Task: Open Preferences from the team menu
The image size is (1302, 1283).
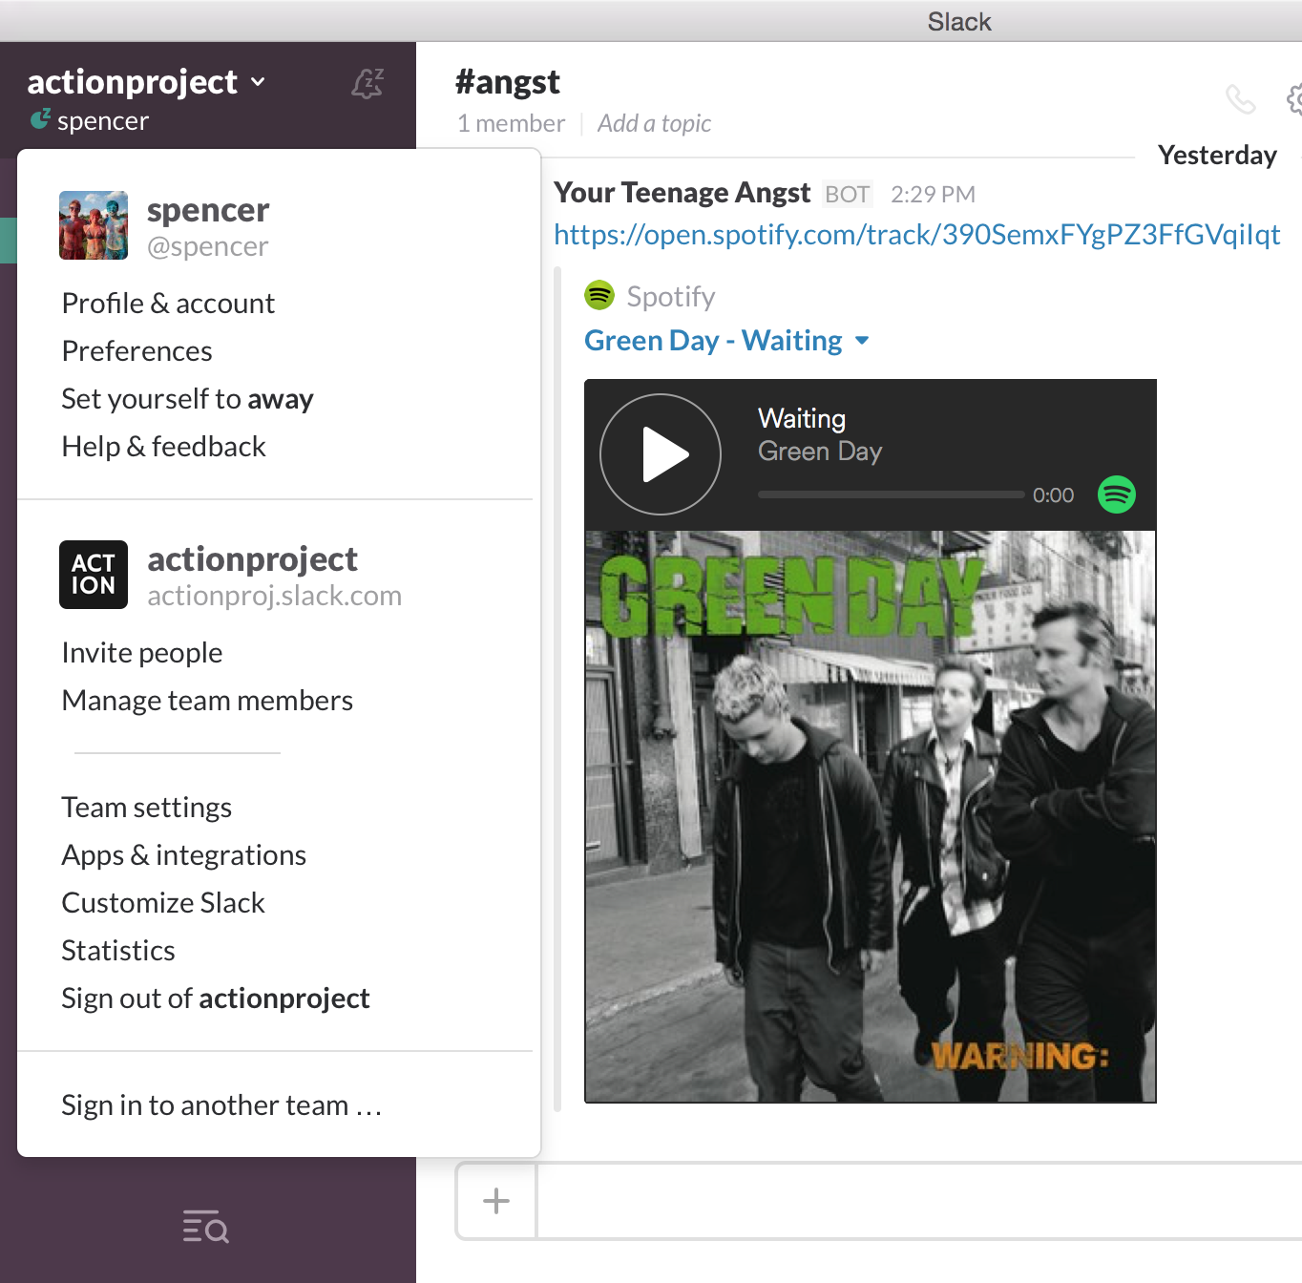Action: tap(136, 351)
